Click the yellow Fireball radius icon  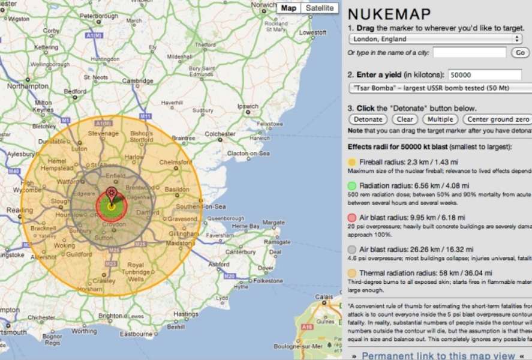351,162
